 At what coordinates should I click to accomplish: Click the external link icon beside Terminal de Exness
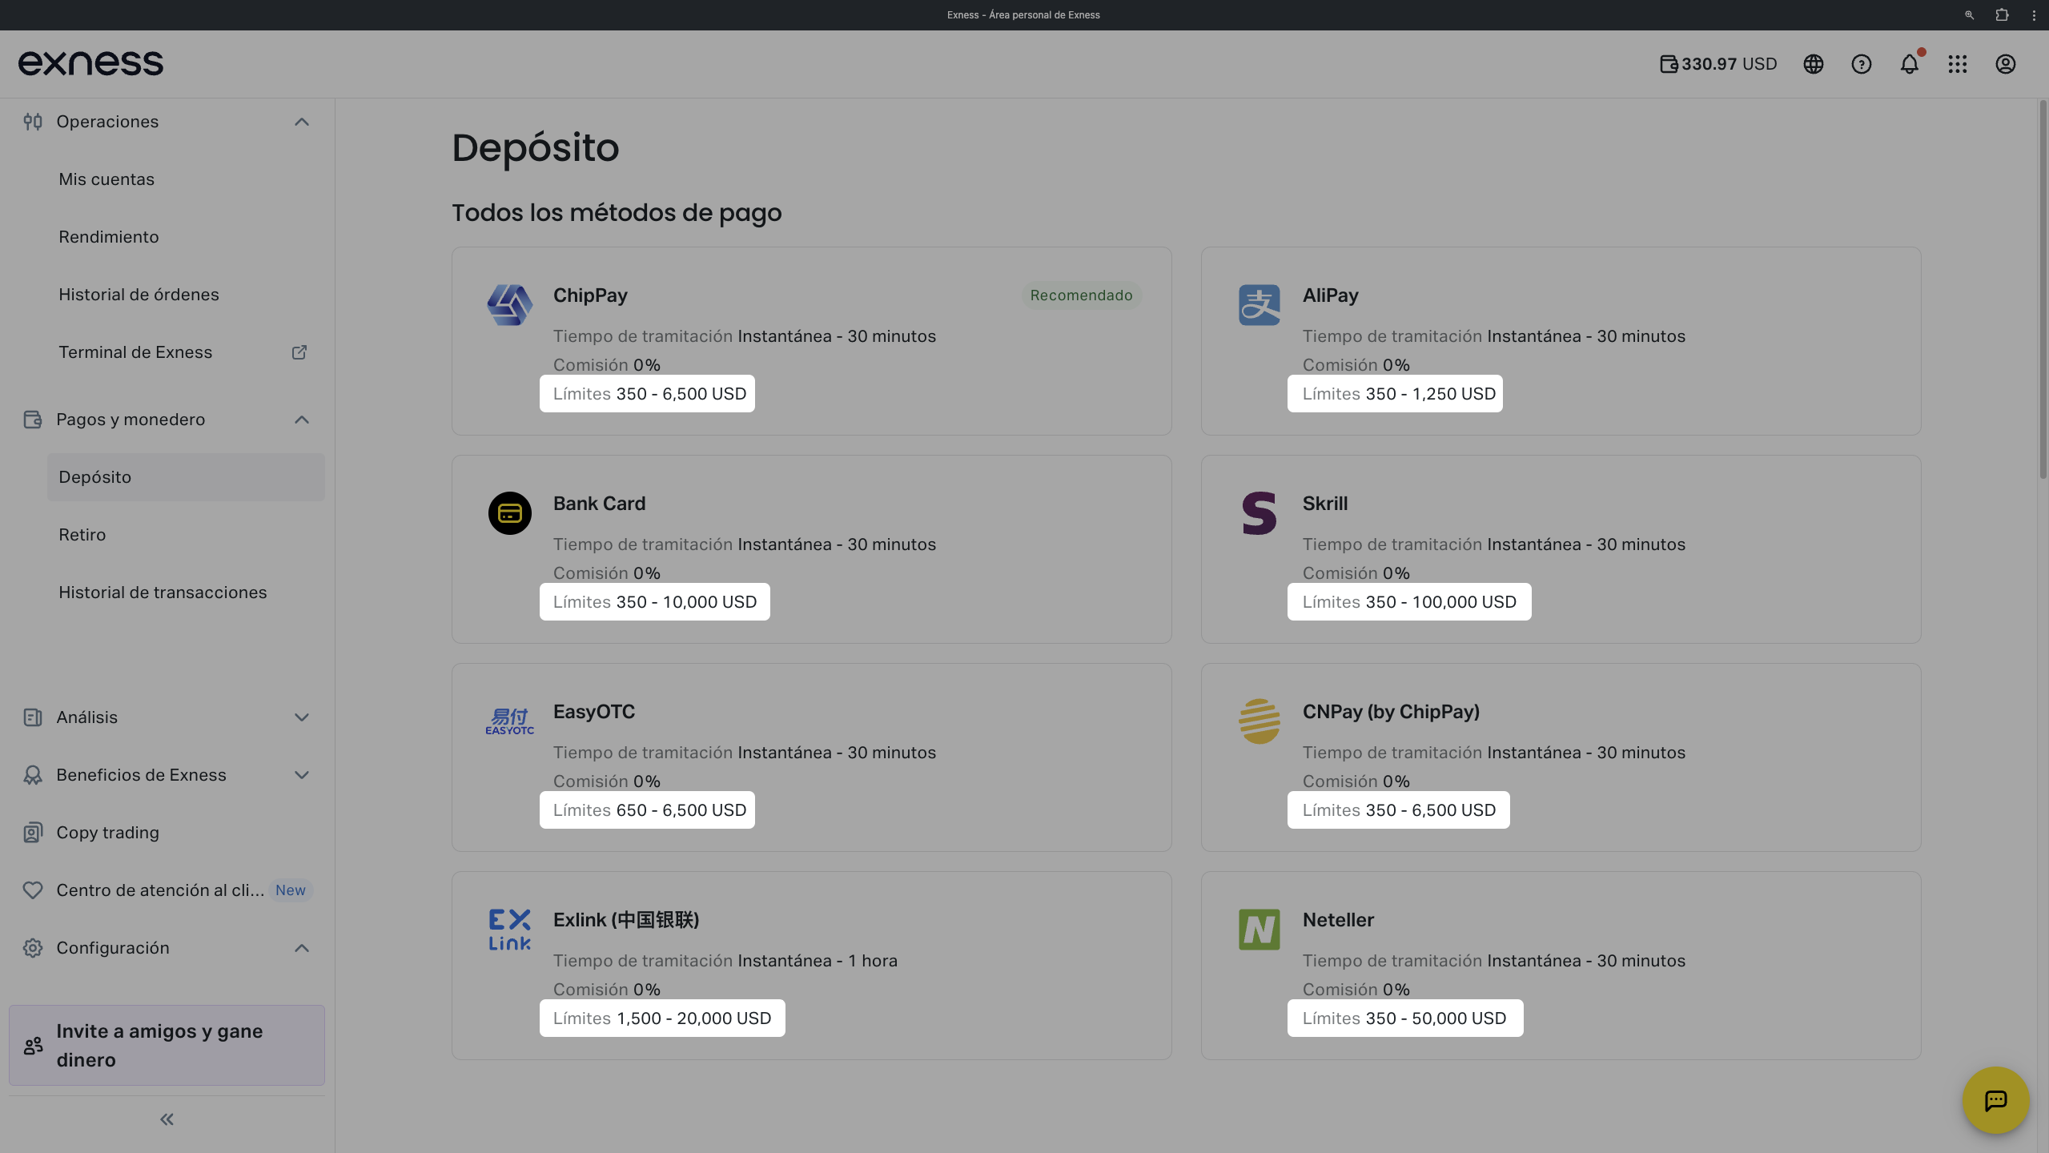[299, 352]
